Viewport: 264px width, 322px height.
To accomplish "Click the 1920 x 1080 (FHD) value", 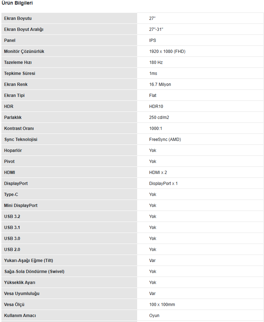I will (x=167, y=51).
